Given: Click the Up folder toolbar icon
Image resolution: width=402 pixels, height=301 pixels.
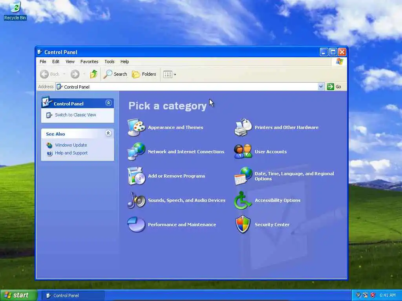Looking at the screenshot, I should [x=93, y=74].
